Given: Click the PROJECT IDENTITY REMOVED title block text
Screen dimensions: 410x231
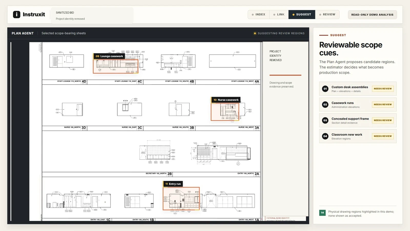Looking at the screenshot, I should [x=275, y=56].
